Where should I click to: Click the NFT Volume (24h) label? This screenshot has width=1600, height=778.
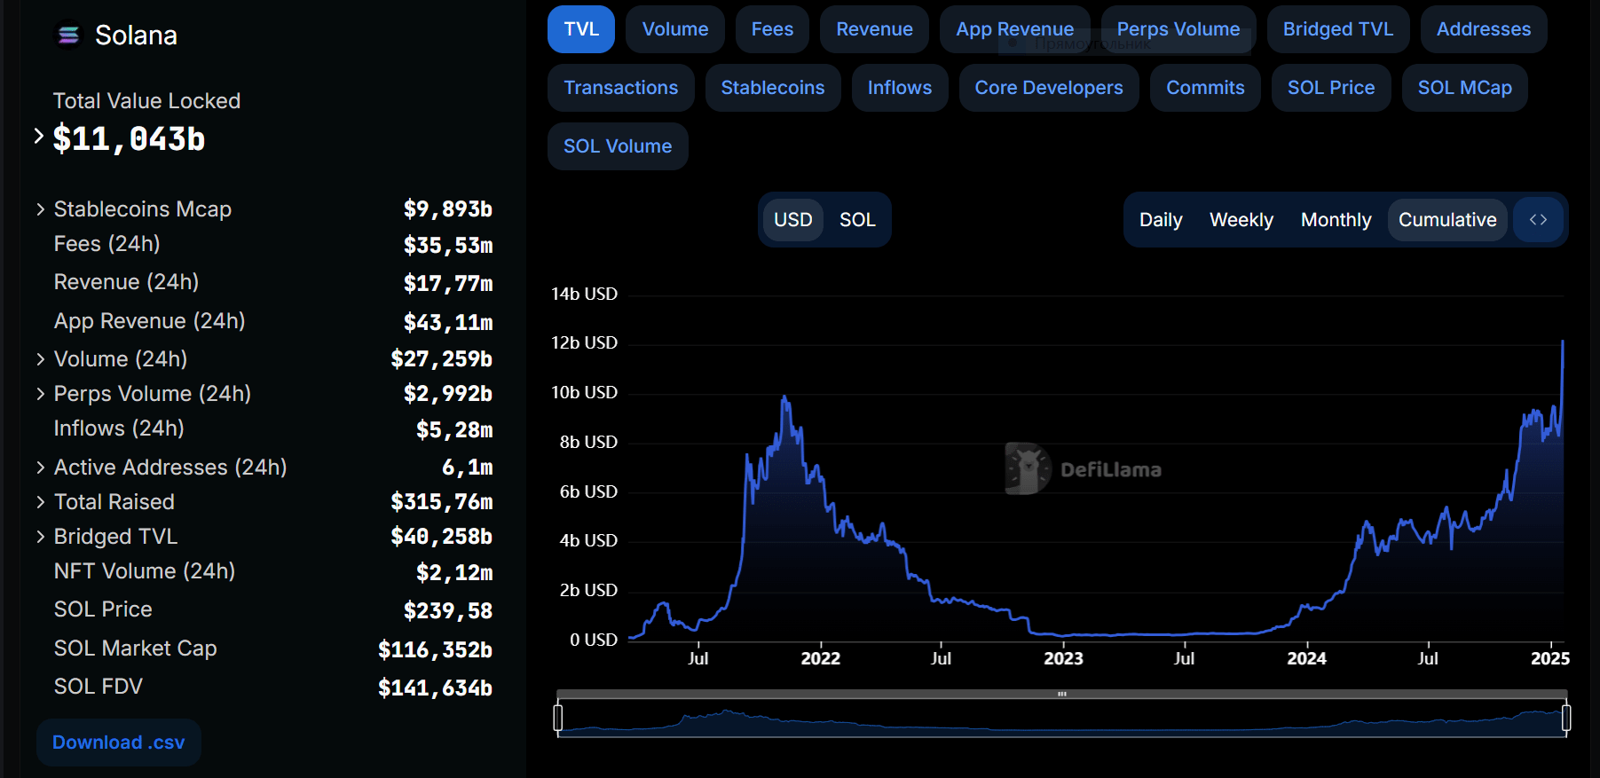(145, 571)
